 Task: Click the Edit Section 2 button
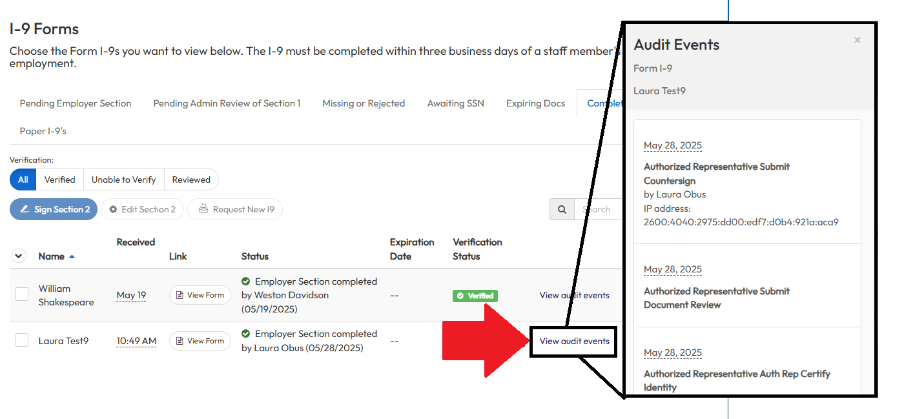[142, 209]
